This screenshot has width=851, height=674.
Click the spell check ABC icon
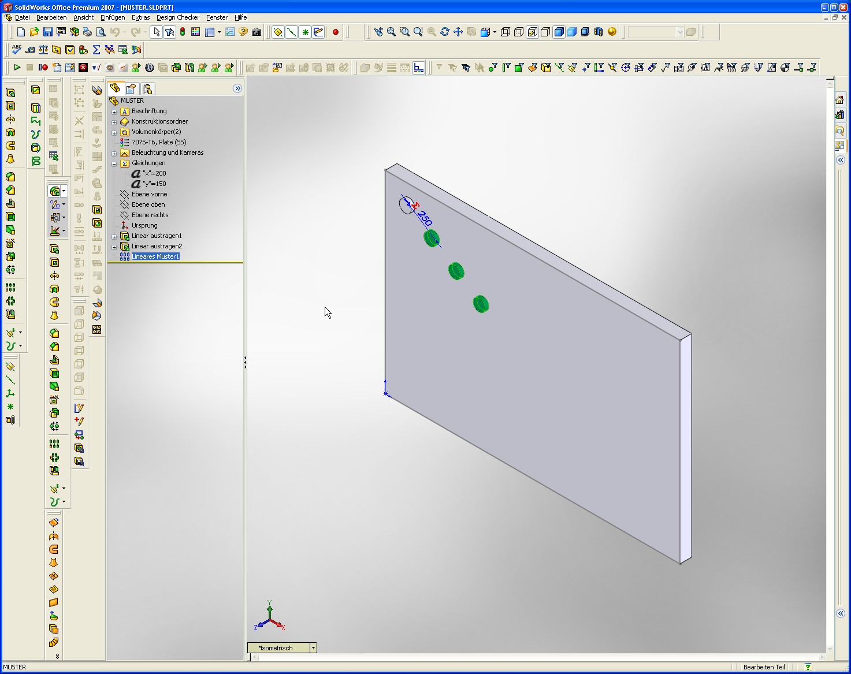[16, 50]
